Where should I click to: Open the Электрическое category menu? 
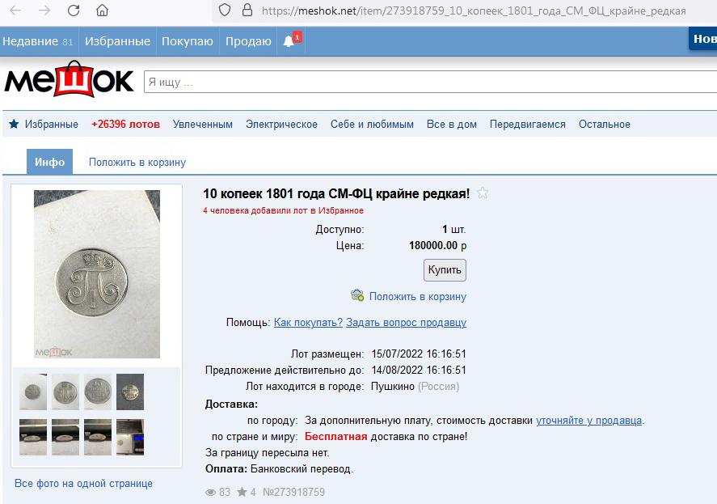pos(281,124)
